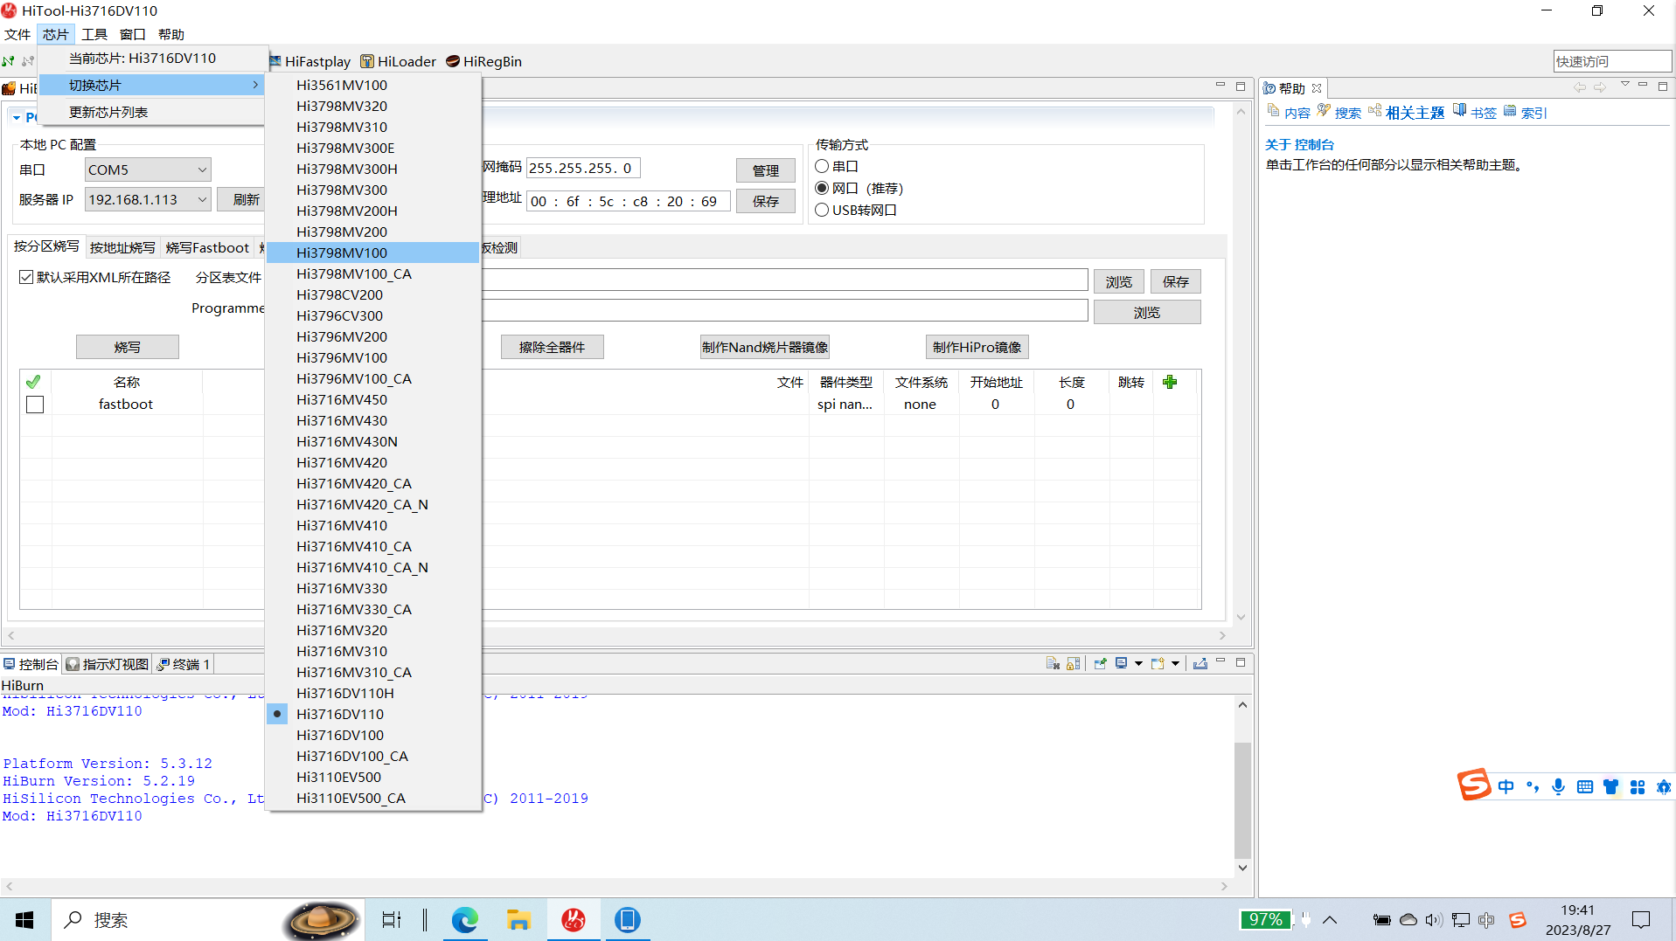Image resolution: width=1676 pixels, height=941 pixels.
Task: Open the 工具 menu
Action: [94, 34]
